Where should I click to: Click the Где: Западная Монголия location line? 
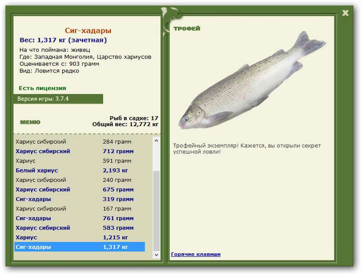(86, 57)
